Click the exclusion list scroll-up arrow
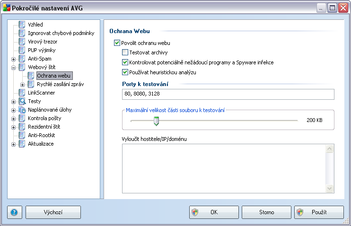 point(330,148)
